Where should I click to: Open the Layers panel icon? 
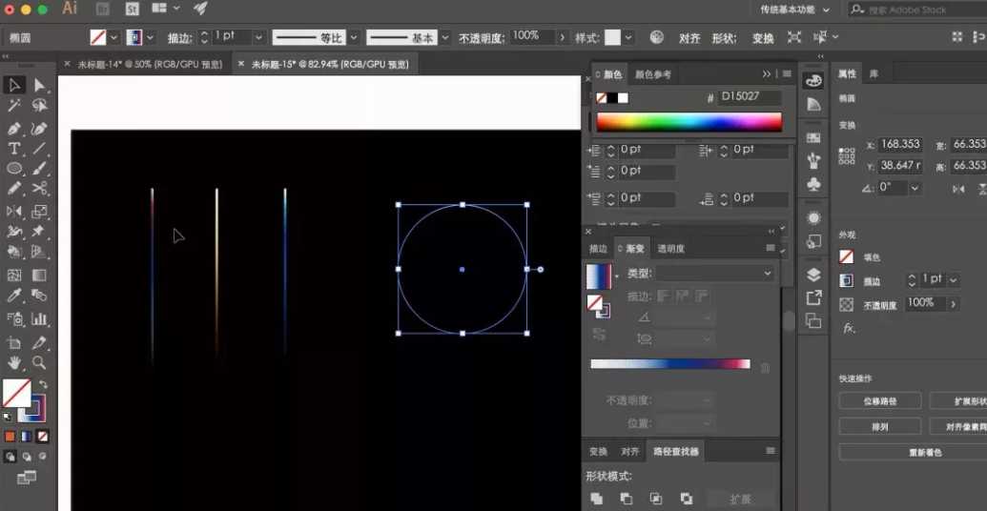pos(813,275)
